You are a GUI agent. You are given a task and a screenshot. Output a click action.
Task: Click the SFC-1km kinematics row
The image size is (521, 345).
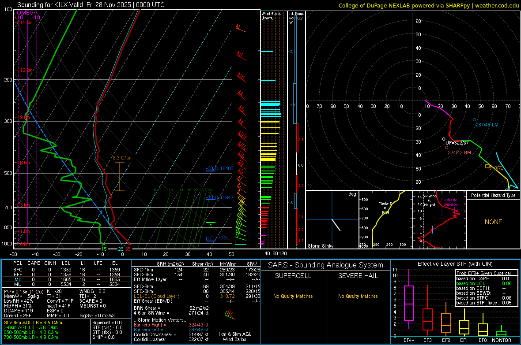click(x=197, y=270)
